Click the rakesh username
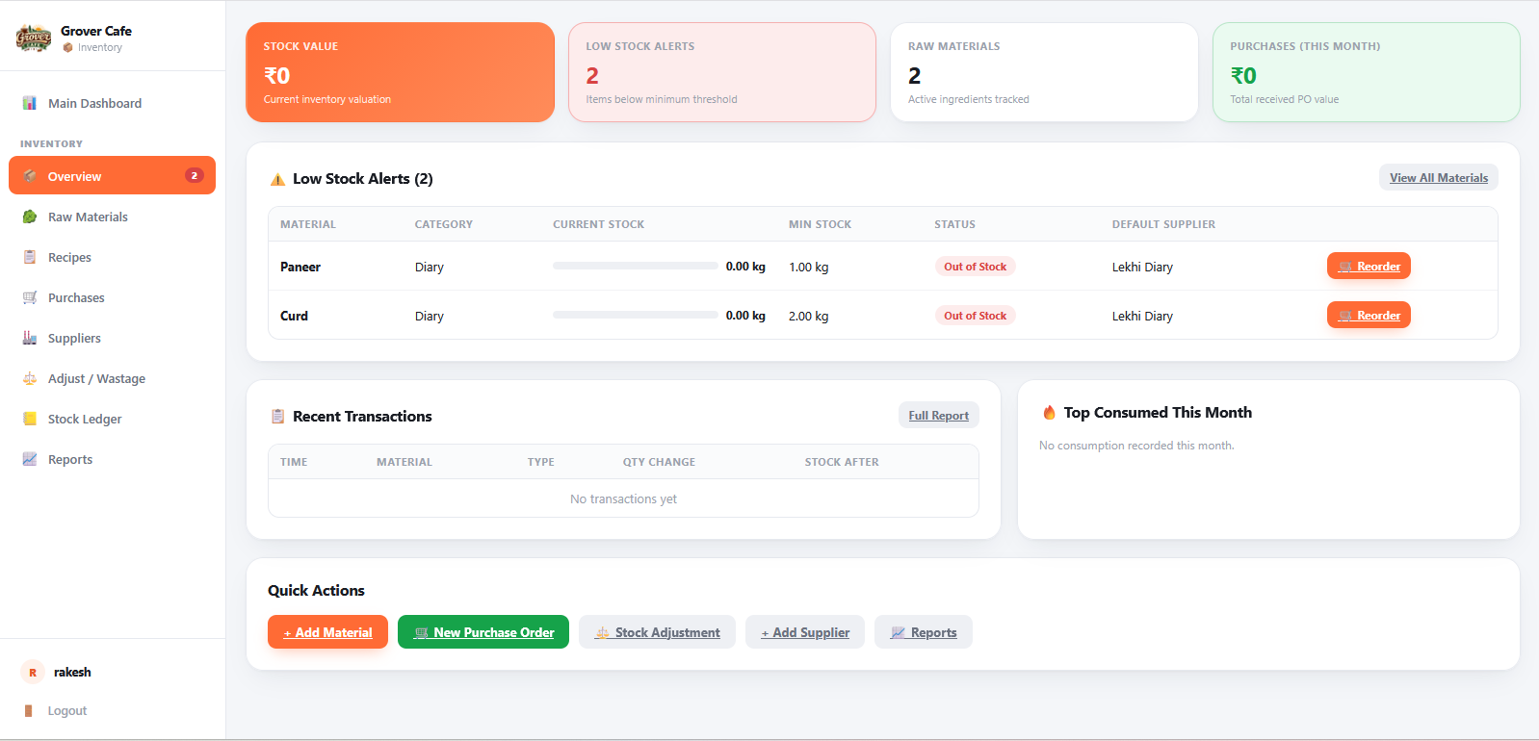This screenshot has width=1539, height=741. [x=72, y=672]
